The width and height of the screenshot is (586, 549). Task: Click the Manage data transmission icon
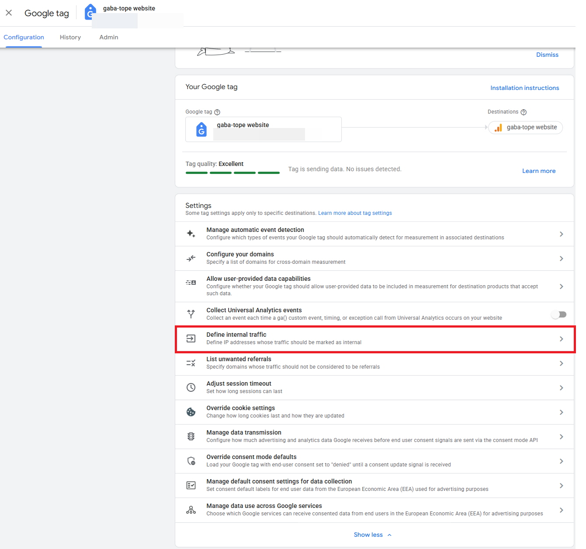(191, 436)
